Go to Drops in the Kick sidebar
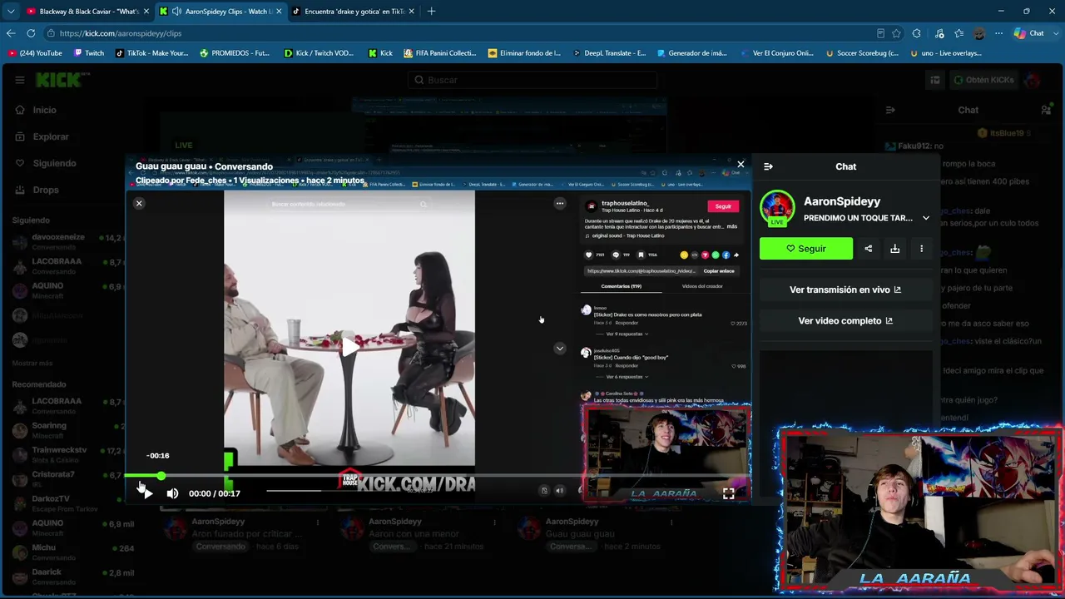The height and width of the screenshot is (599, 1065). (46, 190)
